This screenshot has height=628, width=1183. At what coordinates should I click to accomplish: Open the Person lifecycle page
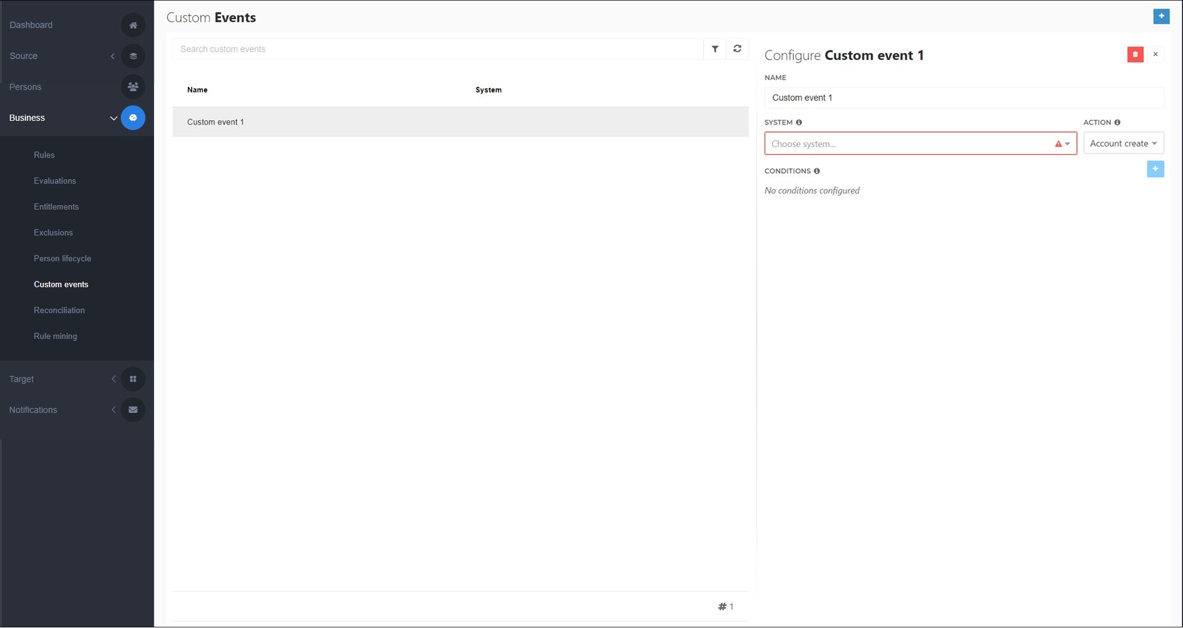[x=62, y=258]
